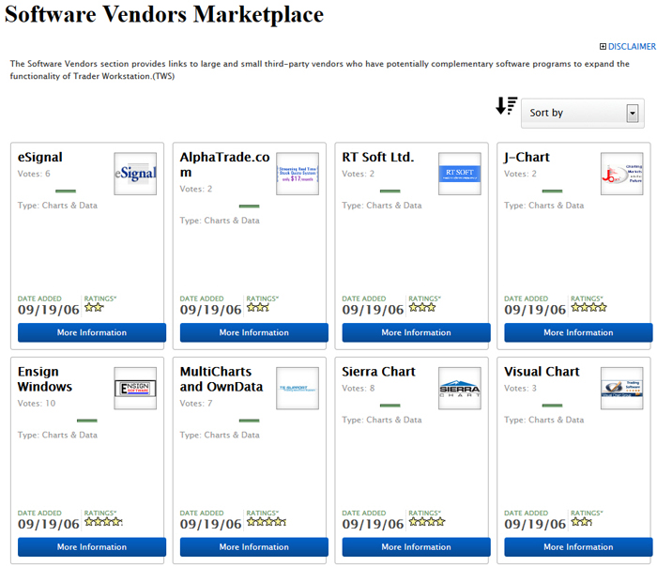Select the eSignal vendor title

coord(40,157)
